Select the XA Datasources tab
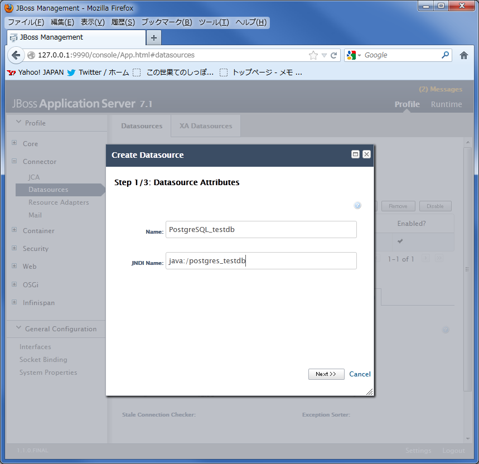The image size is (479, 464). (206, 126)
